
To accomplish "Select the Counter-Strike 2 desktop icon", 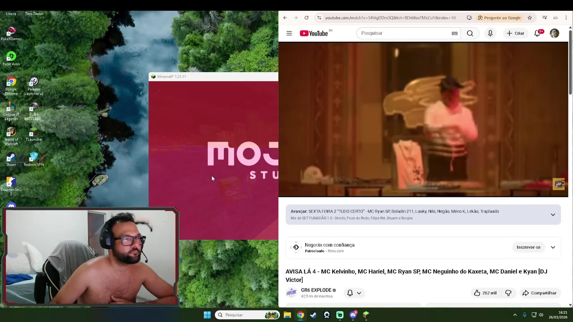I will point(11,186).
